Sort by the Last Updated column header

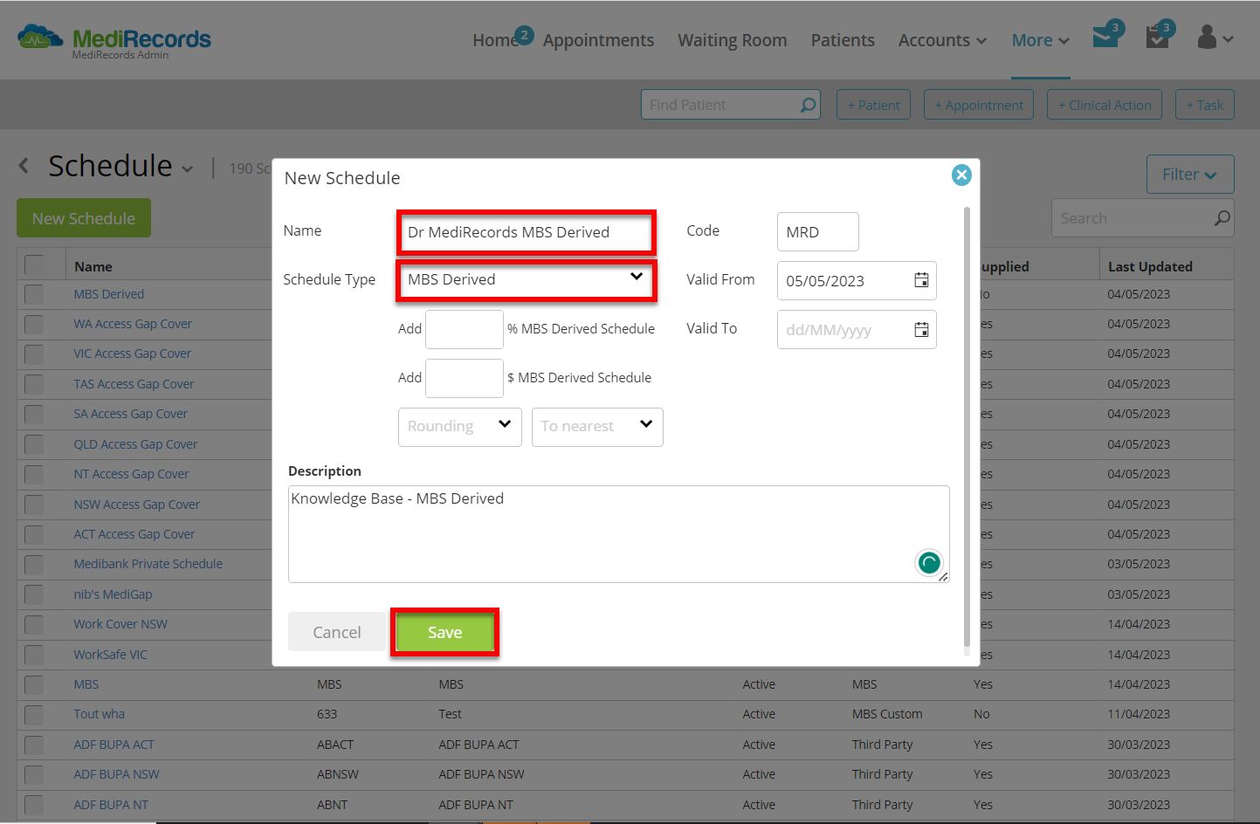click(x=1150, y=266)
